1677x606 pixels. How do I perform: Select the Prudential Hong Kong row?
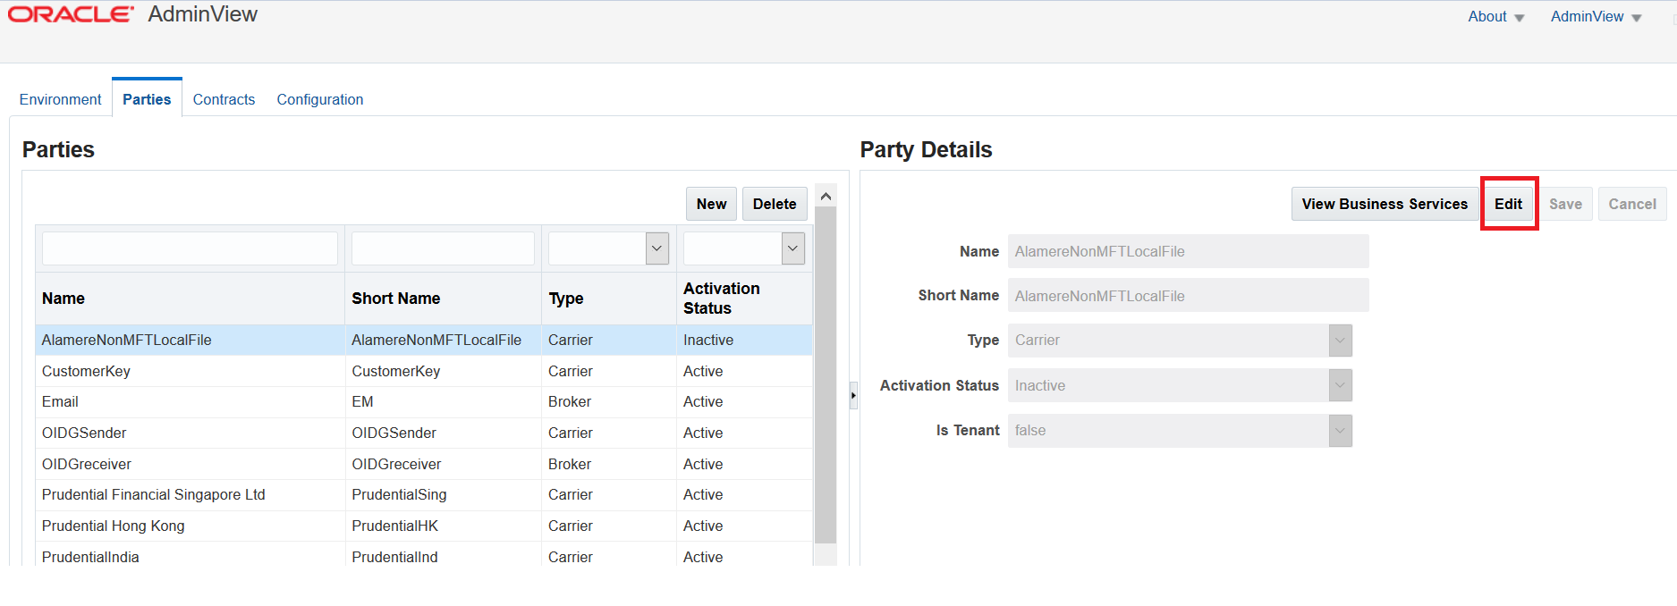pos(424,526)
